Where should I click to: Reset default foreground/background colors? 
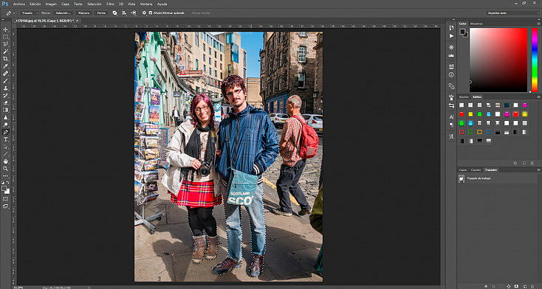(3, 184)
